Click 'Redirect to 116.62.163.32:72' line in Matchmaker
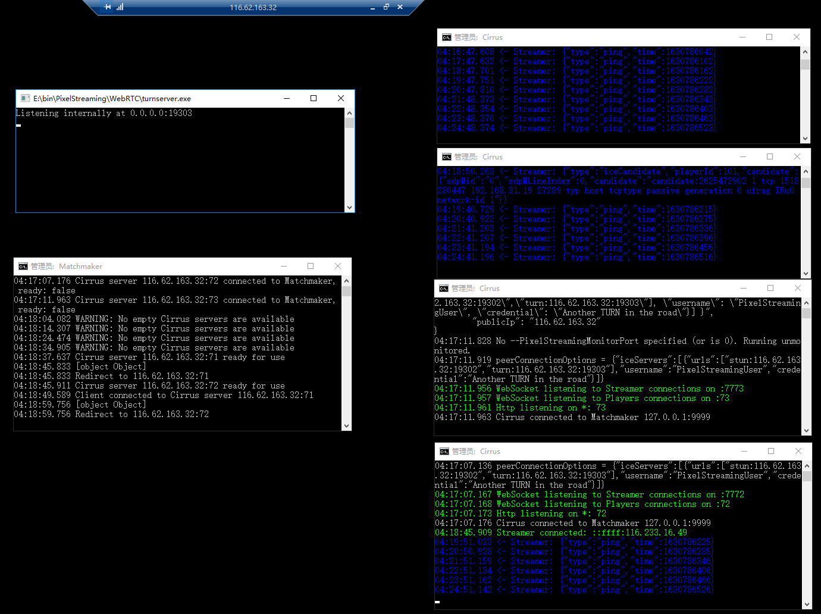The height and width of the screenshot is (614, 821). tap(111, 414)
